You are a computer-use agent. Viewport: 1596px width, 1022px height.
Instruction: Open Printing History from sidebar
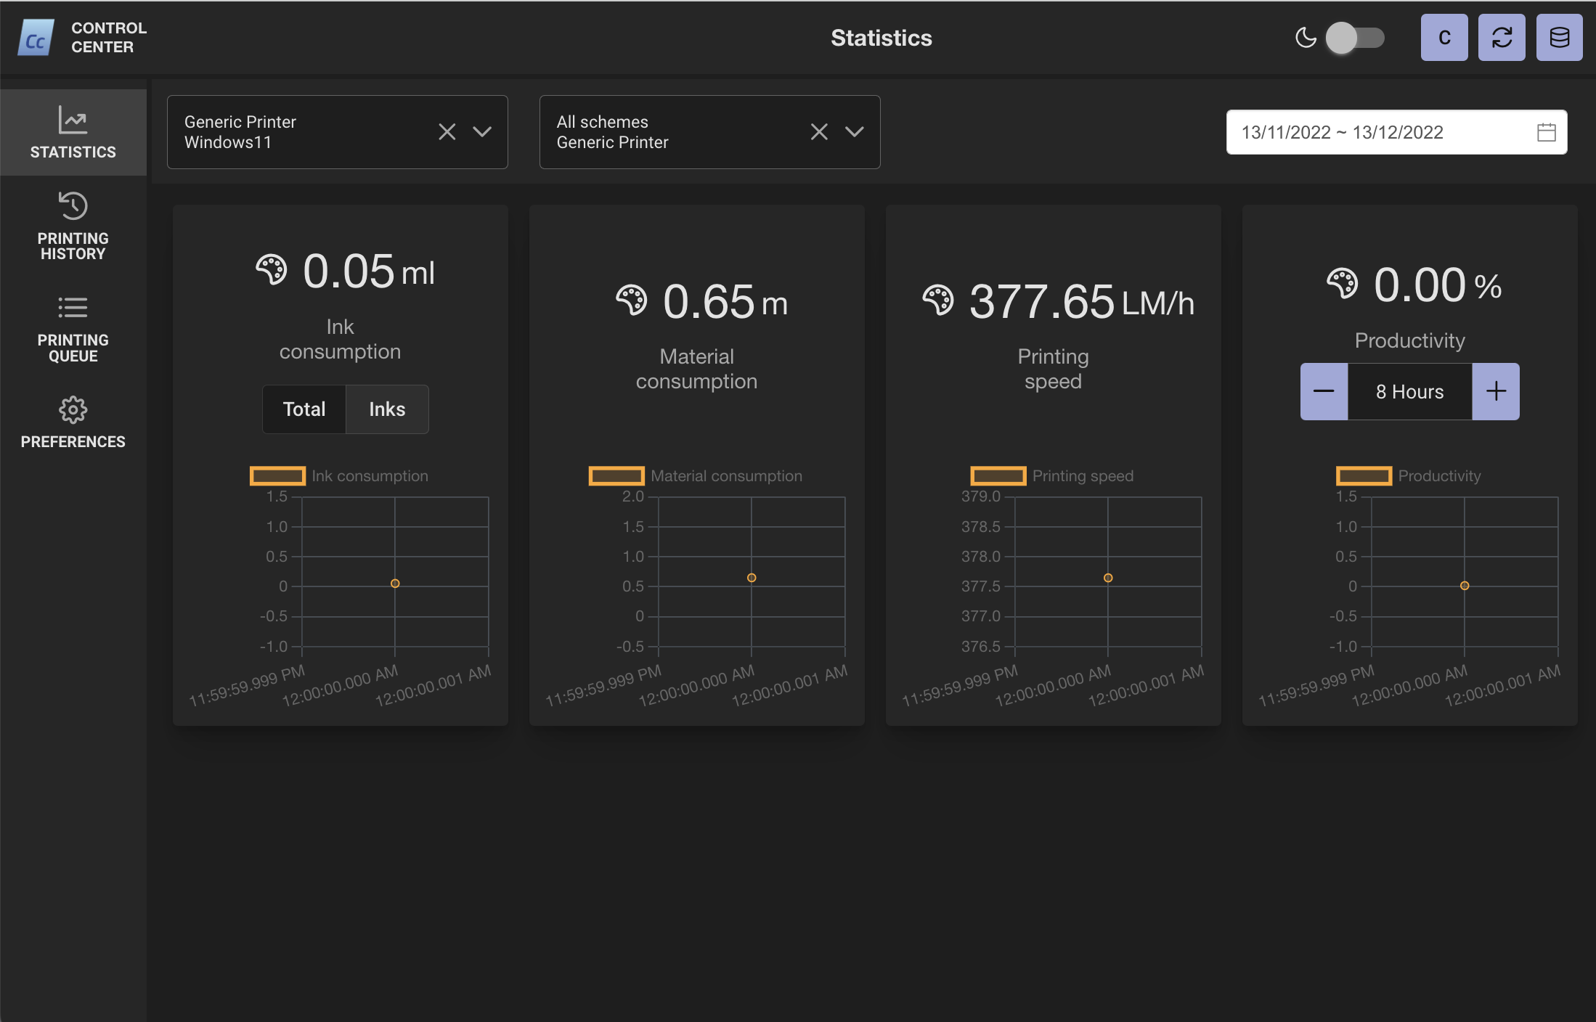point(73,226)
